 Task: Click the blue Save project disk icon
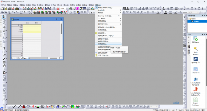(46, 8)
